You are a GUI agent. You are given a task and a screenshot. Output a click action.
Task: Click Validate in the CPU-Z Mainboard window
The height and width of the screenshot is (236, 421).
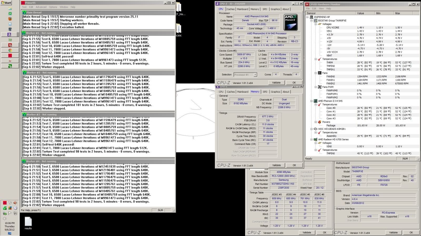pyautogui.click(x=393, y=233)
